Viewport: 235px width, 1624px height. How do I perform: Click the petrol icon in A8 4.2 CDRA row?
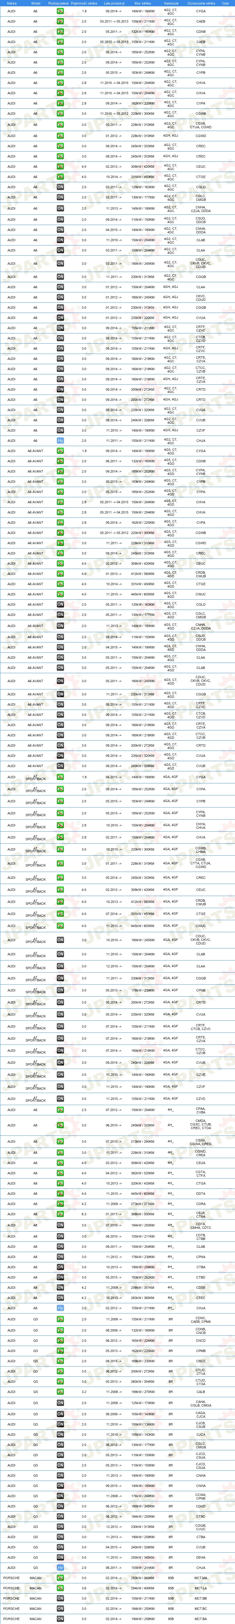(x=60, y=1204)
